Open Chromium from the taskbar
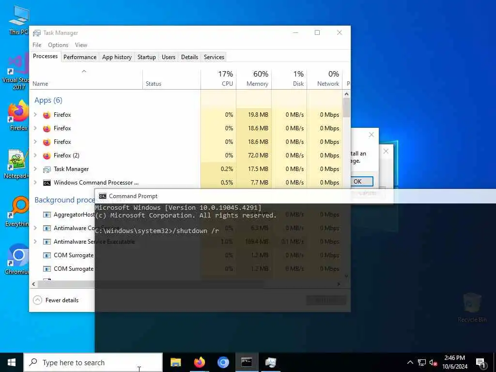 coord(223,362)
